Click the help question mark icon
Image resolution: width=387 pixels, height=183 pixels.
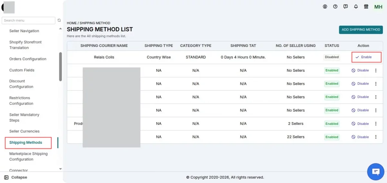coord(335,6)
